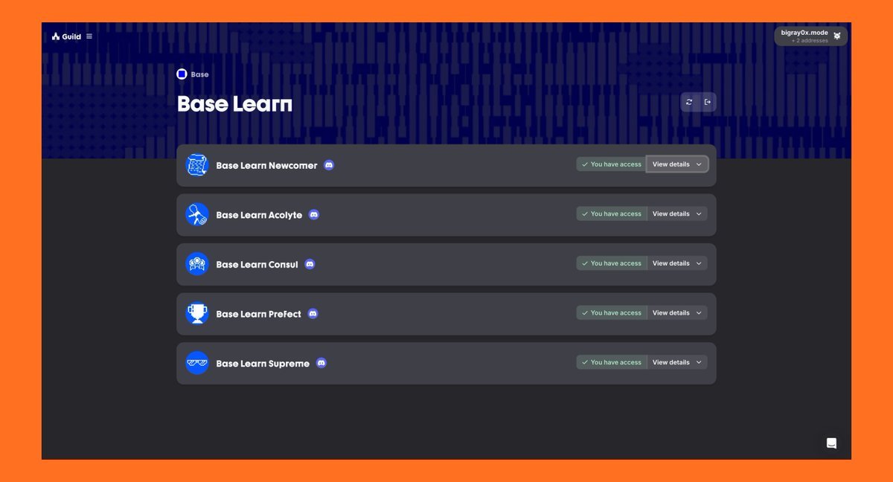The width and height of the screenshot is (893, 482).
Task: Open the chat support widget icon
Action: click(832, 443)
